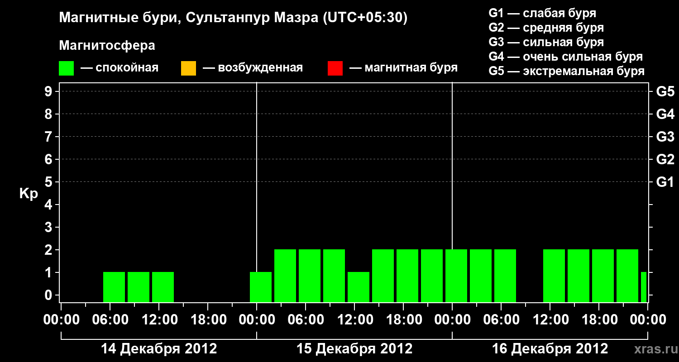The width and height of the screenshot is (679, 362).
Task: Click the last '00:00' tick label on the axis
Action: (x=648, y=320)
